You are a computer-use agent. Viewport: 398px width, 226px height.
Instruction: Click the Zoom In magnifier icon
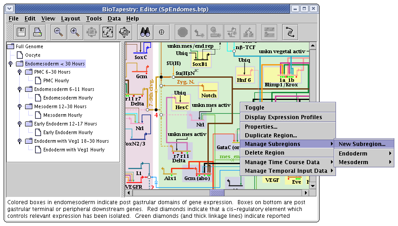point(75,32)
